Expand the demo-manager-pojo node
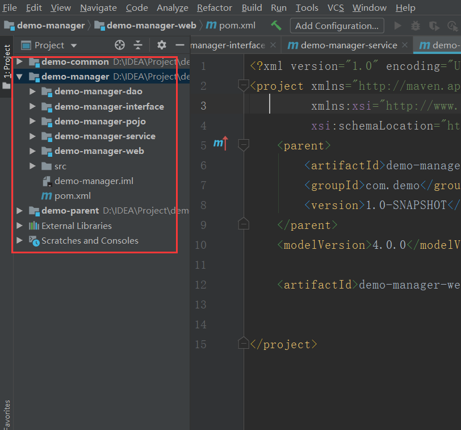The image size is (461, 430). pyautogui.click(x=32, y=121)
